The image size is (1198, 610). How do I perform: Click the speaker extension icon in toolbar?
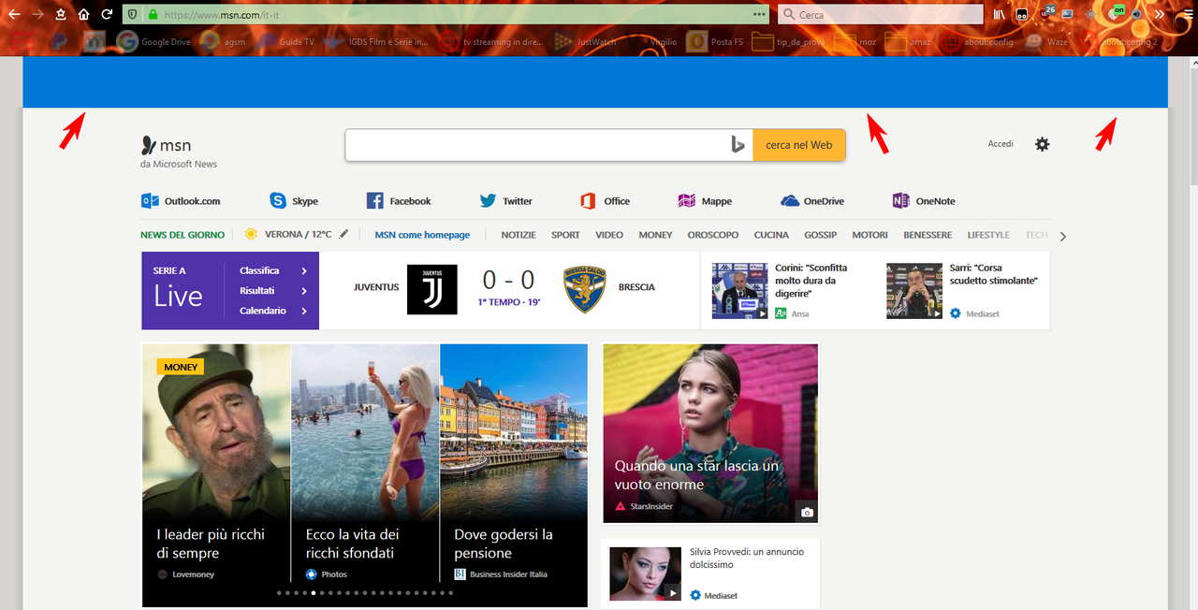(1136, 14)
